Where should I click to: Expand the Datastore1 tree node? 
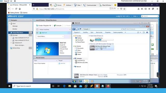[11, 43]
